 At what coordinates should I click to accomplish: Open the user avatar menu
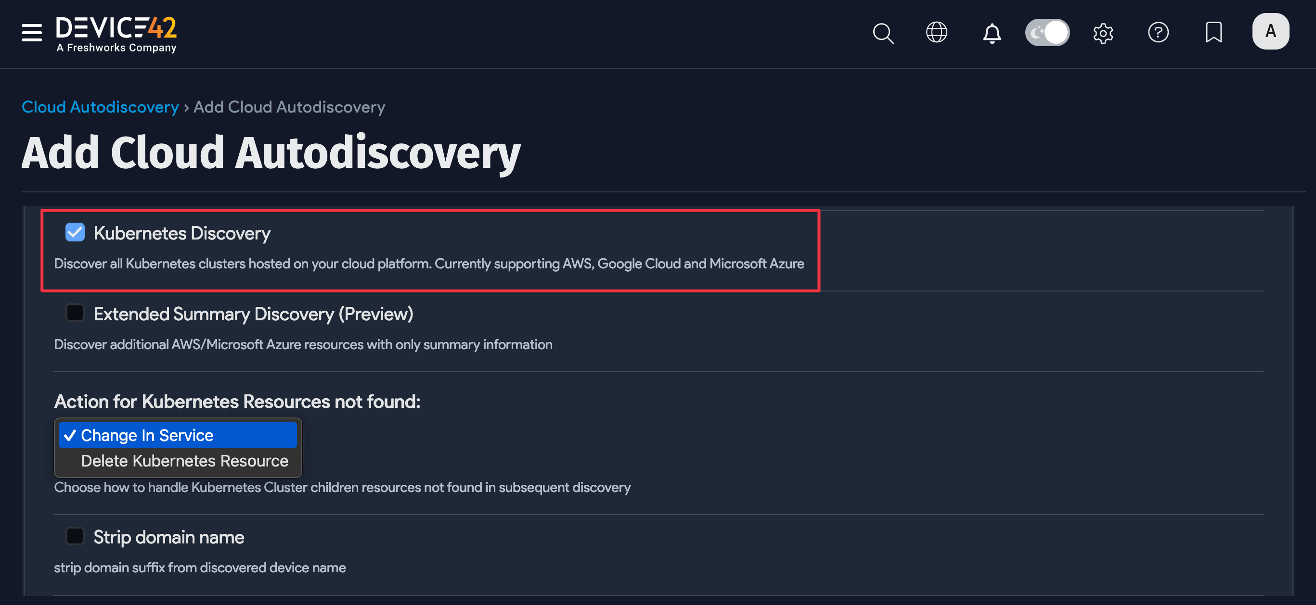(x=1271, y=31)
